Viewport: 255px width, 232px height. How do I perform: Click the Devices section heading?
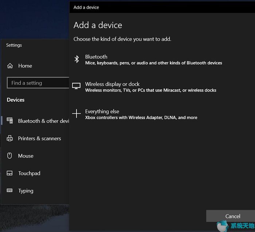coord(16,100)
